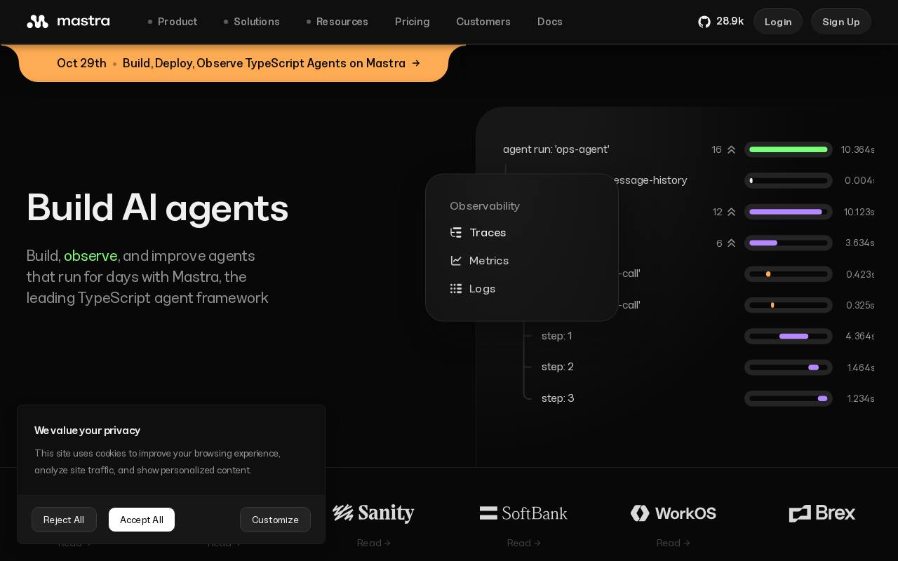Click the arrow in the announcement banner
Viewport: 898px width, 561px height.
coord(416,63)
